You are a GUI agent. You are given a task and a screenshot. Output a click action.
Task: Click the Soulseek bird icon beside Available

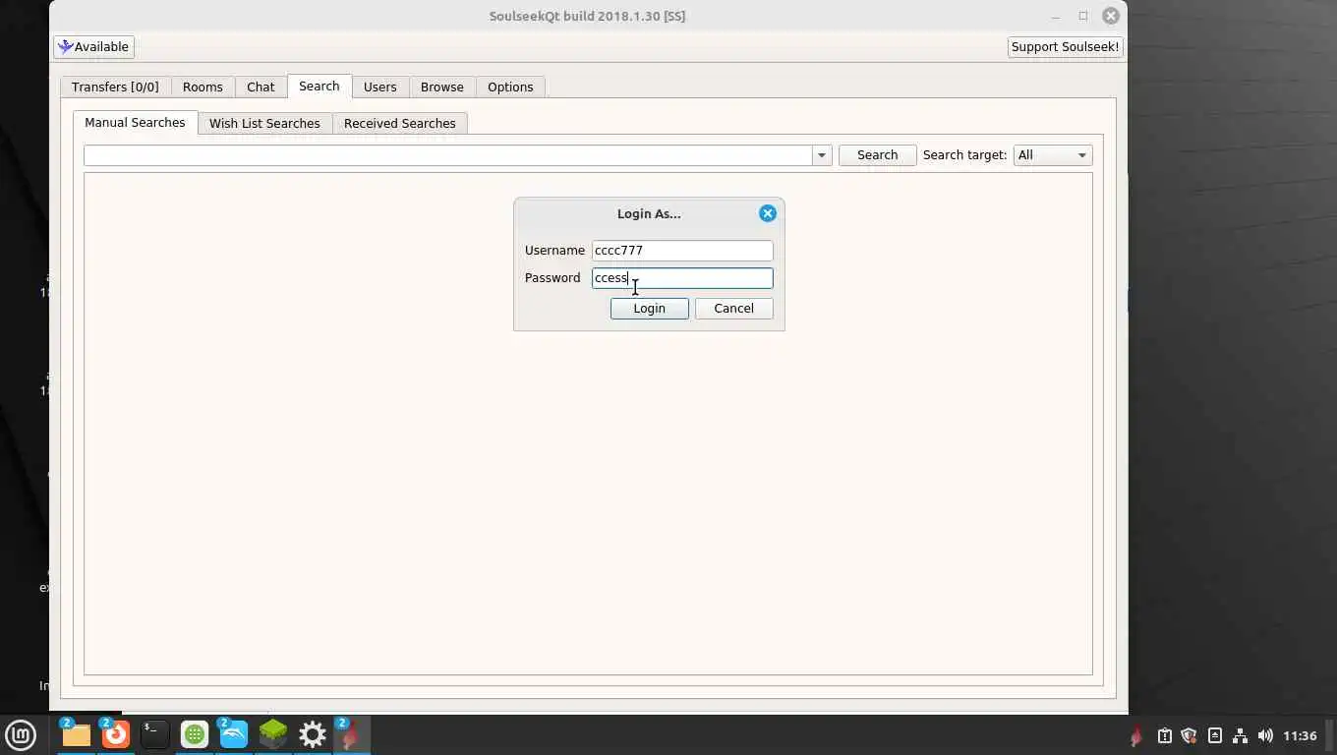coord(66,46)
